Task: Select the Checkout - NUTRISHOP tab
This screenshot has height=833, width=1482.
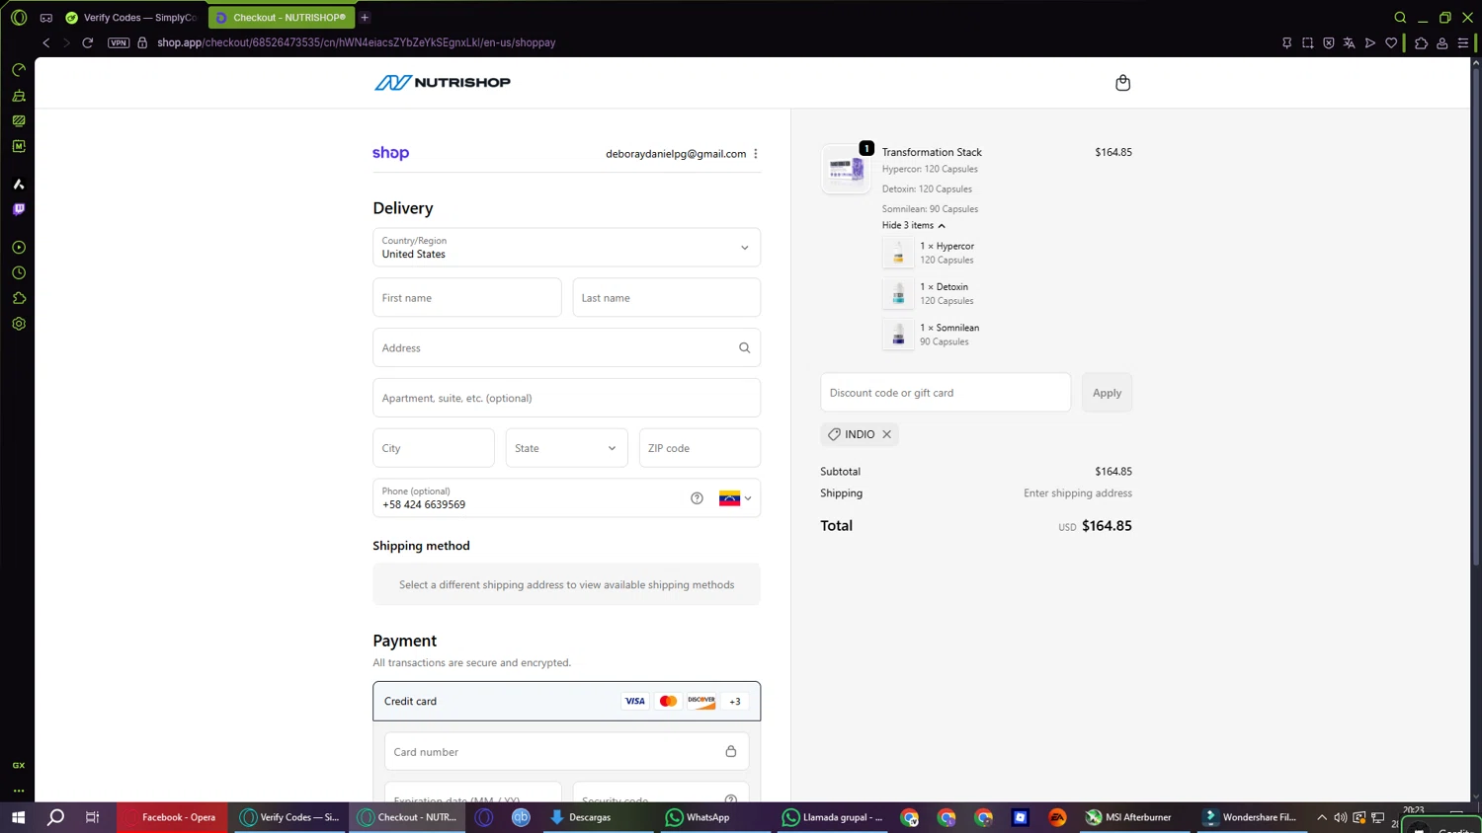Action: (x=281, y=17)
